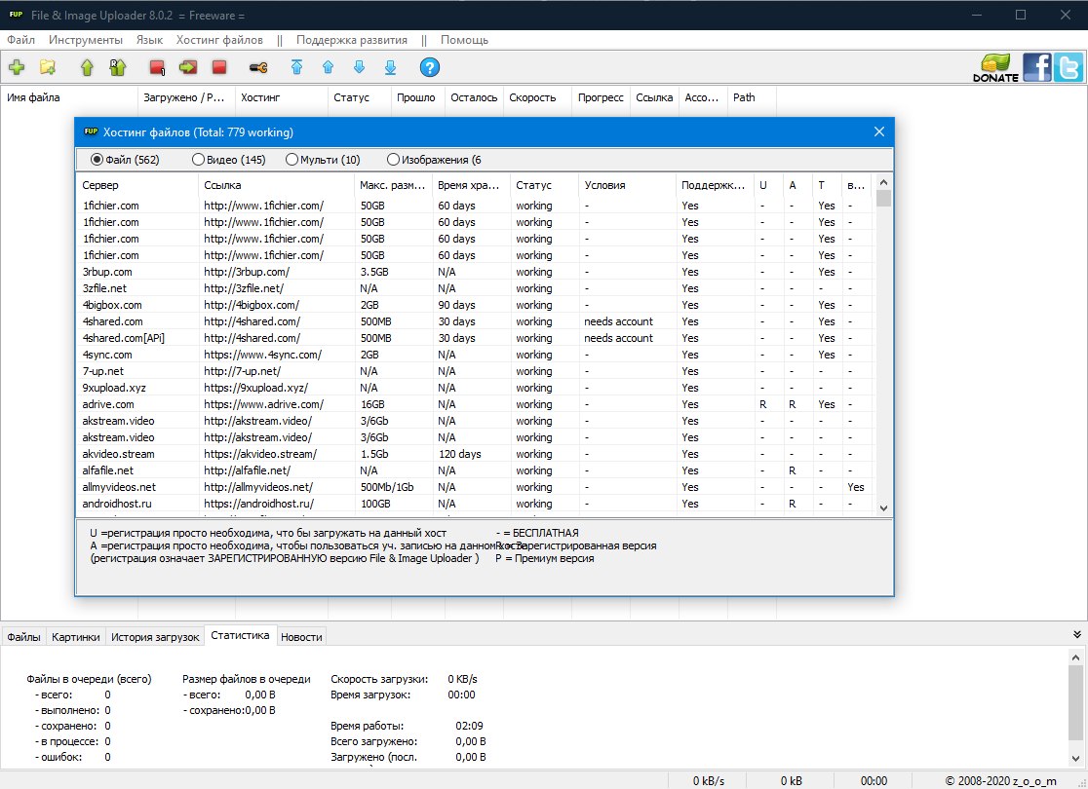Select the Видео (145) radio button
Viewport: 1088px width, 789px height.
coord(229,160)
